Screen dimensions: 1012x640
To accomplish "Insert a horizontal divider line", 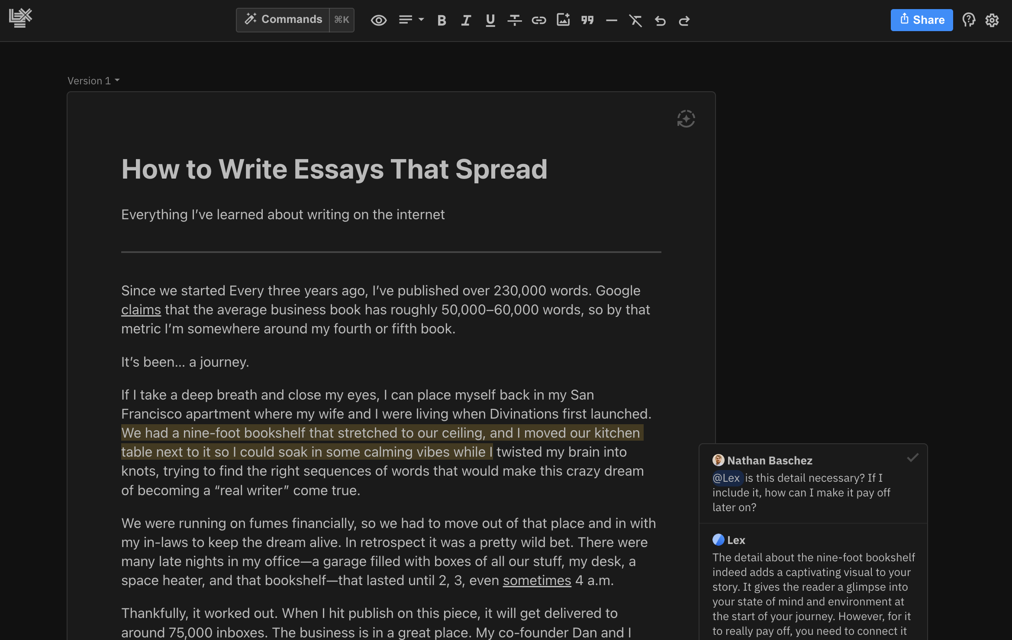I will pyautogui.click(x=611, y=20).
